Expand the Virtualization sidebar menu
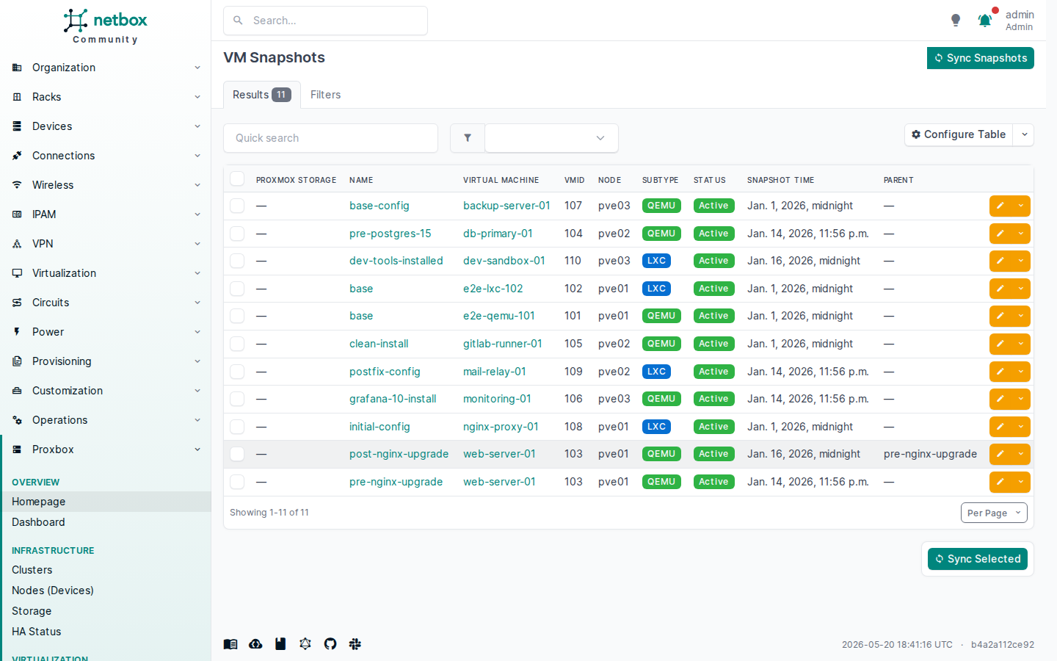This screenshot has height=661, width=1057. tap(106, 273)
